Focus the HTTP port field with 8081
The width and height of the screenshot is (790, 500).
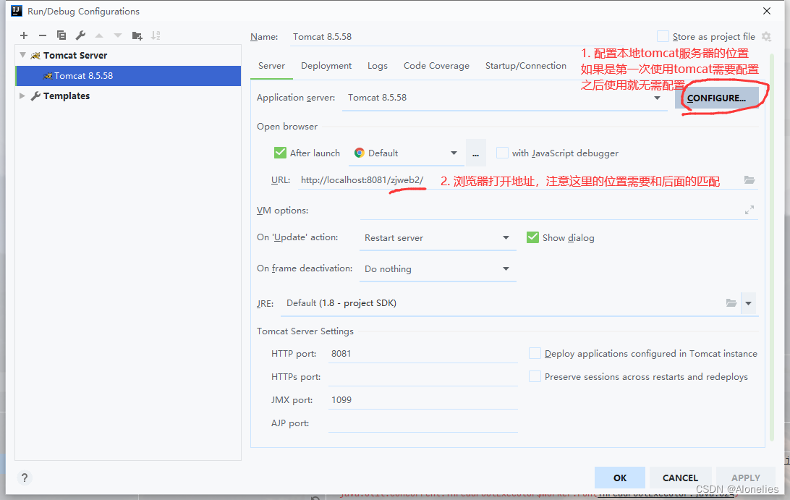point(422,354)
